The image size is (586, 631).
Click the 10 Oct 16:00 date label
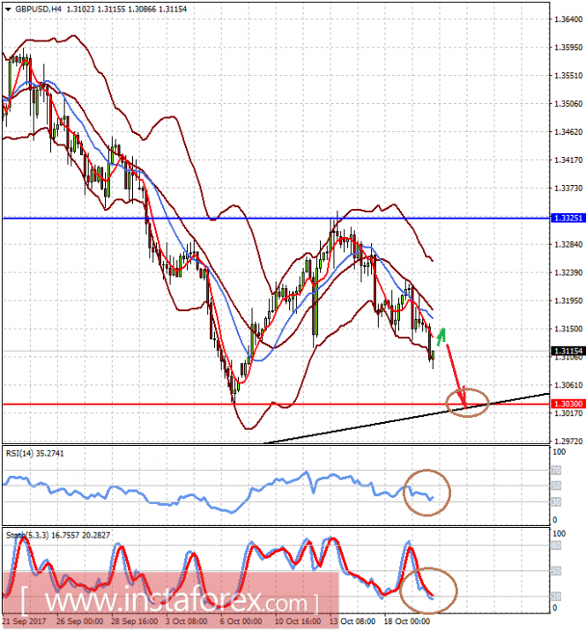coord(298,621)
